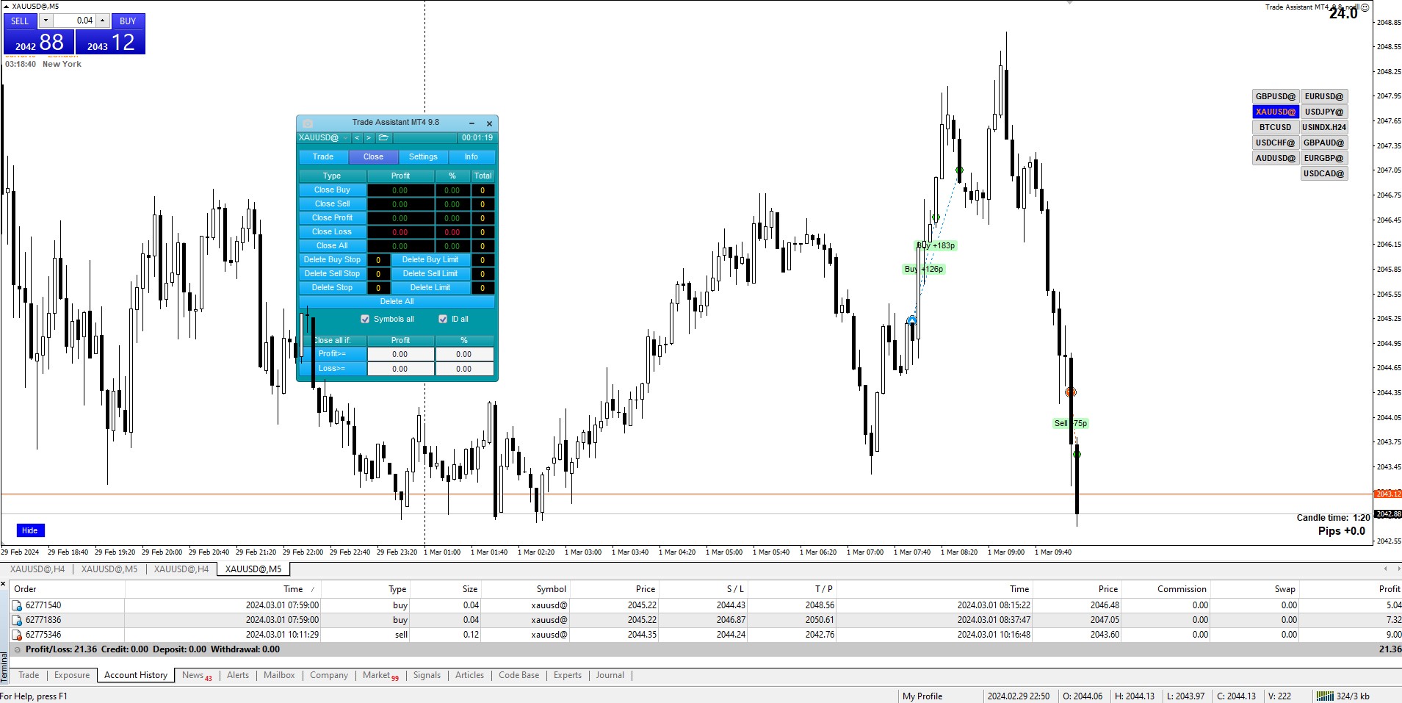Viewport: 1402px width, 703px height.
Task: Click Delete Stop button
Action: click(333, 288)
